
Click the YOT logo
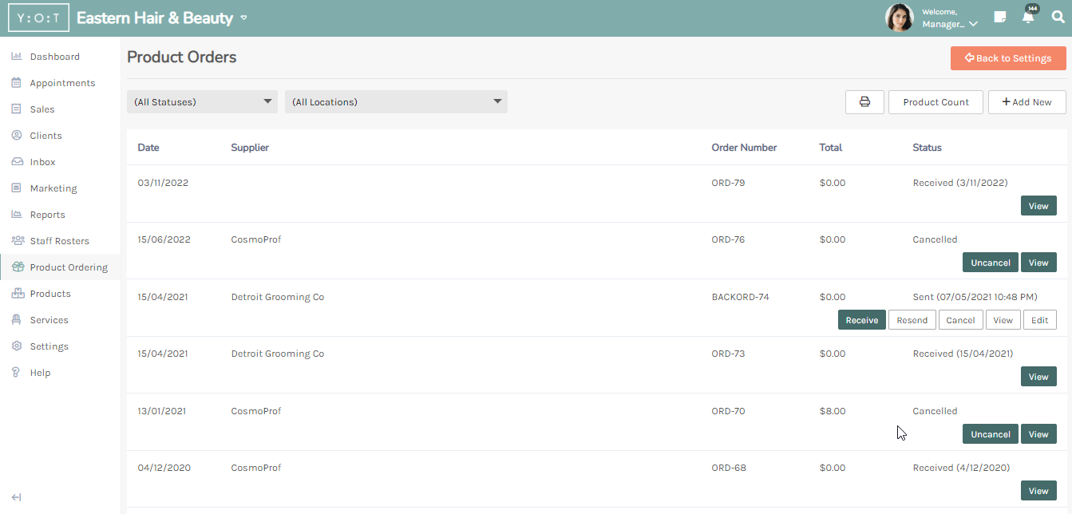(x=38, y=18)
